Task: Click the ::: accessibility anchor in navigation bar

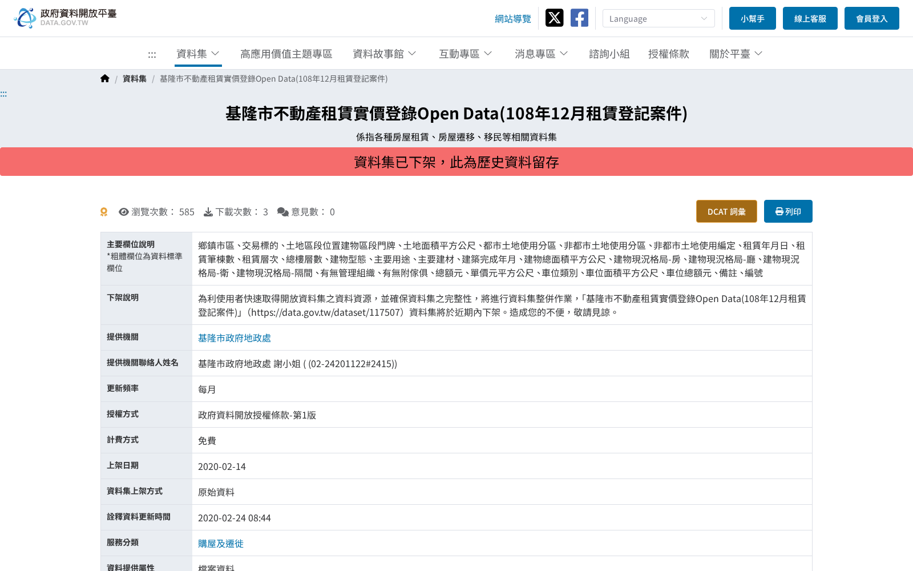Action: [152, 55]
